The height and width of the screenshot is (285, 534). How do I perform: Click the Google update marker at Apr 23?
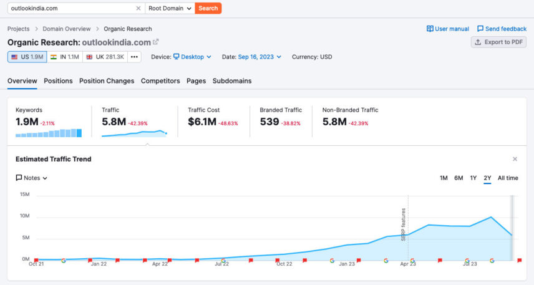(412, 261)
